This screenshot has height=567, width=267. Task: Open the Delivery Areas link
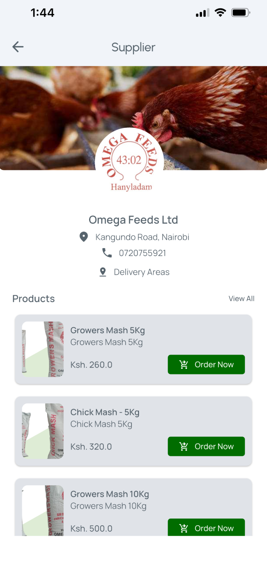point(141,272)
